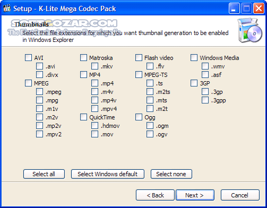This screenshot has width=267, height=208.
Task: Toggle the .m4v checkbox
Action: click(94, 92)
